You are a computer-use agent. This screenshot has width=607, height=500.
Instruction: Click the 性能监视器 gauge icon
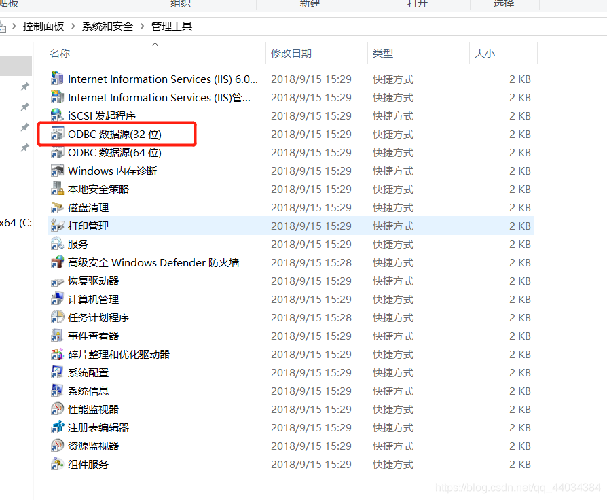57,409
